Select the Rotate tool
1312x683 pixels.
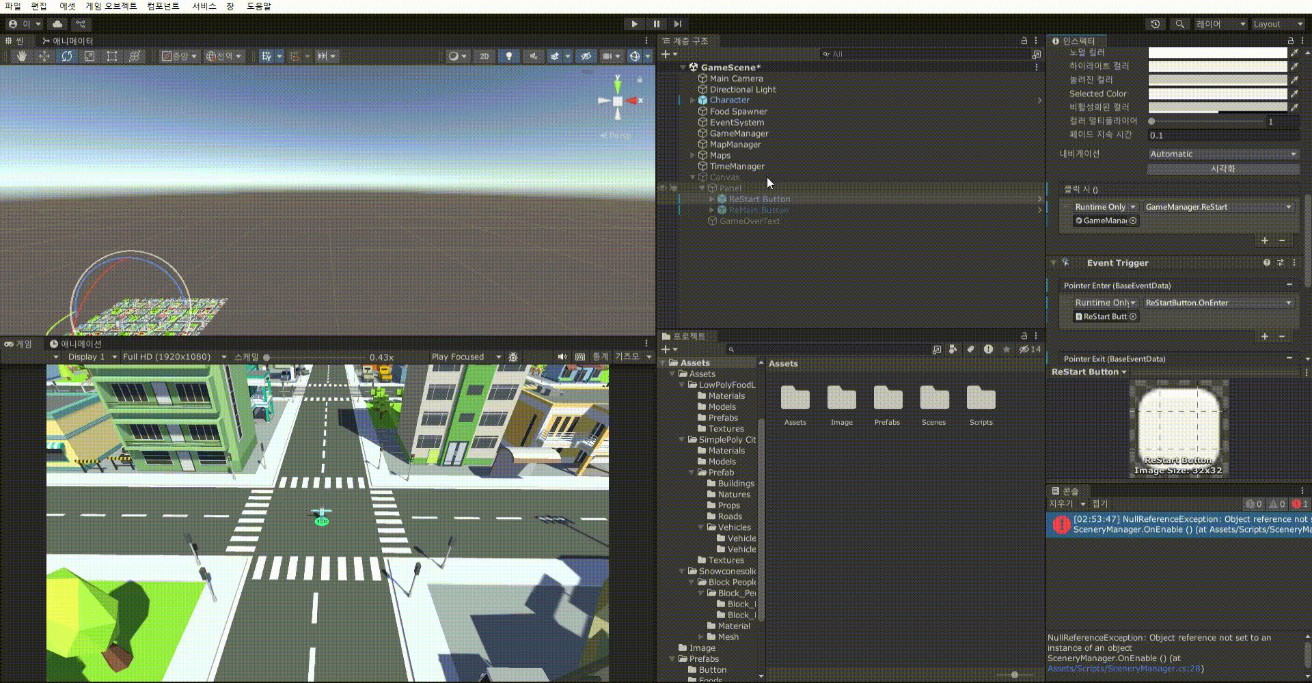pos(67,56)
